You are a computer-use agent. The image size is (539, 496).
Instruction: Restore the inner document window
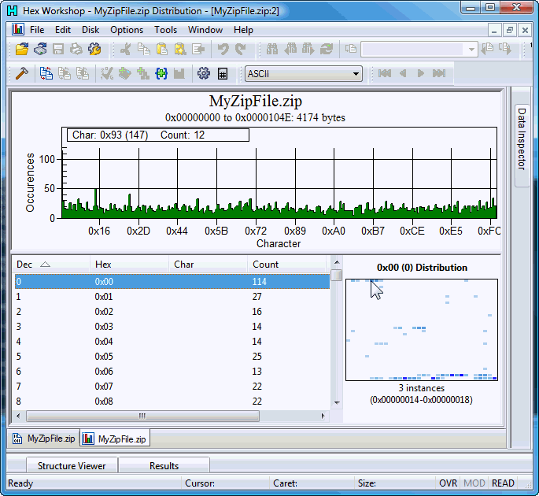pyautogui.click(x=510, y=30)
